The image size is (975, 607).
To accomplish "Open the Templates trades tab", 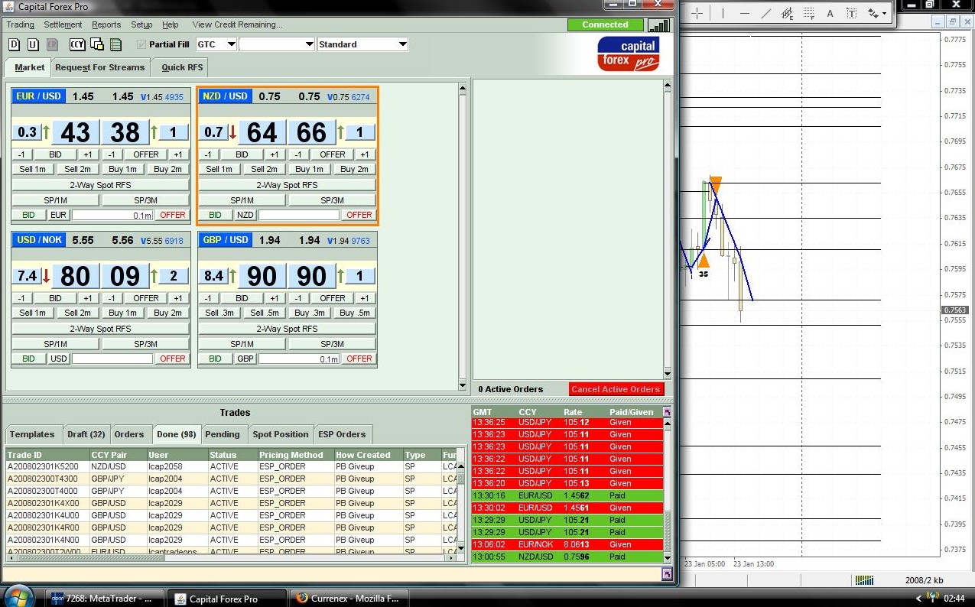I will 32,434.
